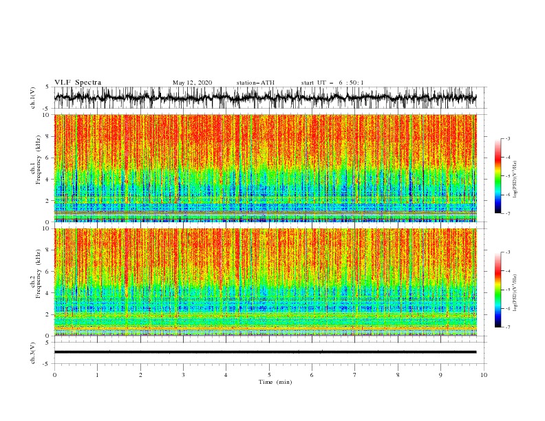Click time axis tick label "3"

(x=183, y=375)
